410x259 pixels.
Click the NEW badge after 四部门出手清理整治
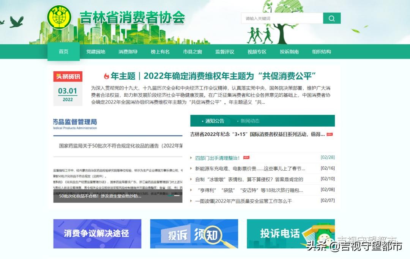(246, 158)
